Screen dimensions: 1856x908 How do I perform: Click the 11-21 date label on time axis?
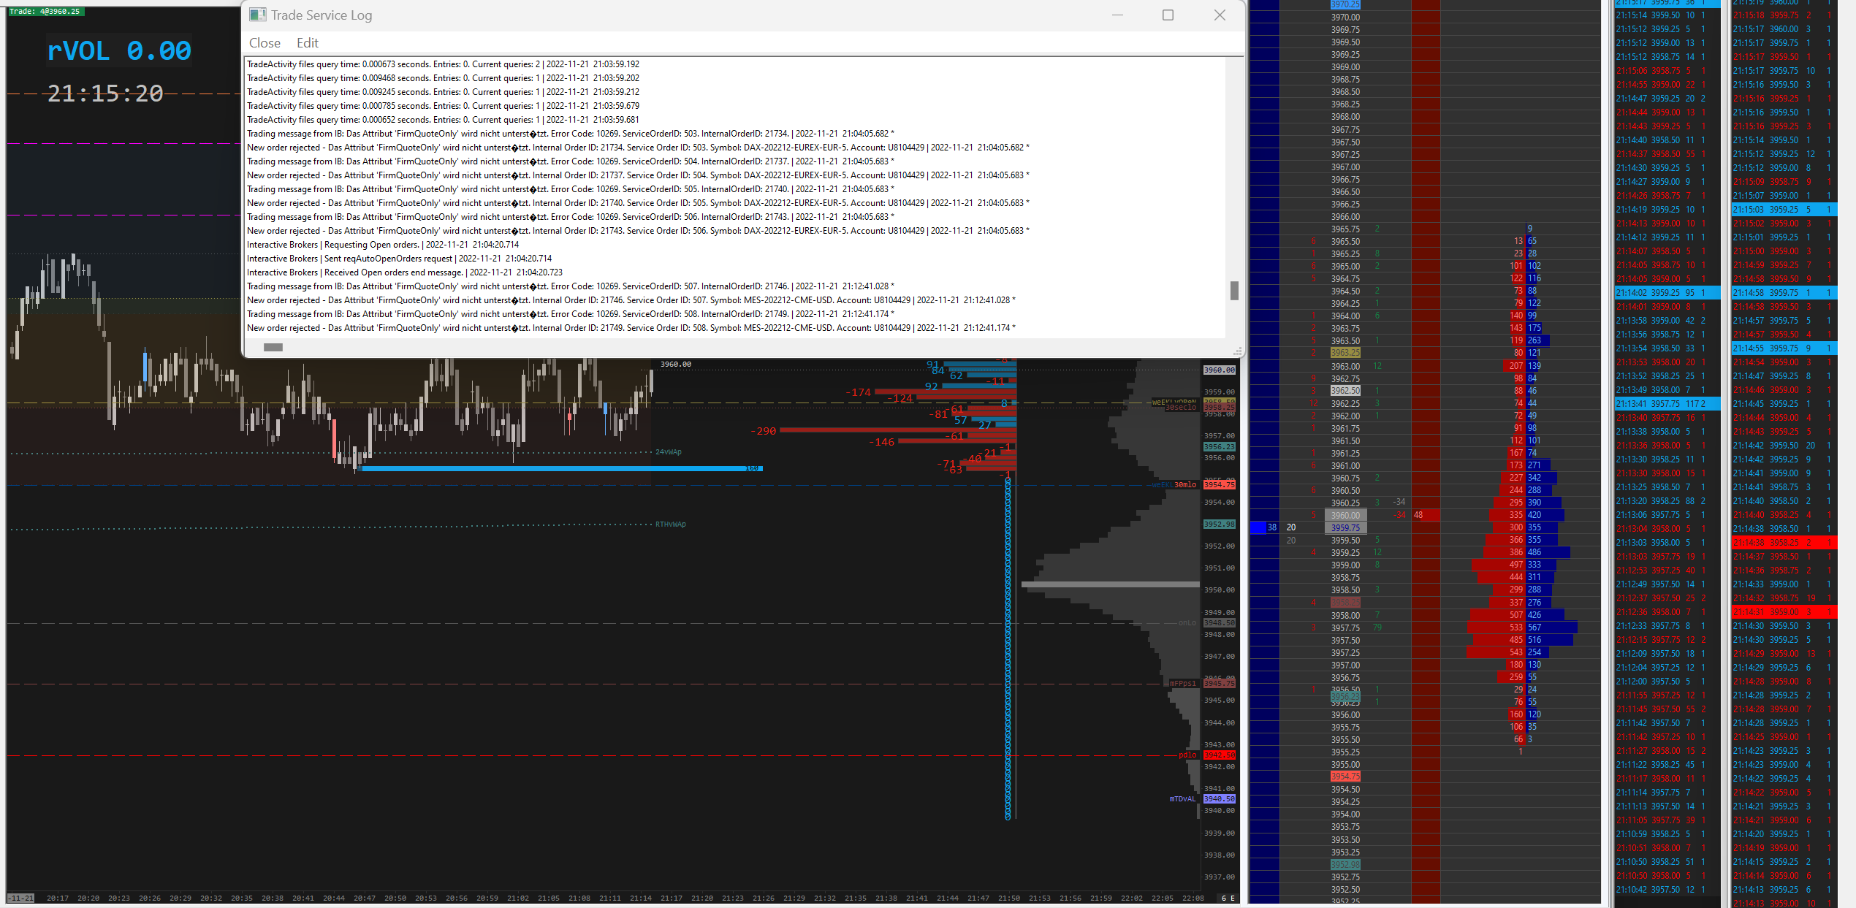coord(20,899)
